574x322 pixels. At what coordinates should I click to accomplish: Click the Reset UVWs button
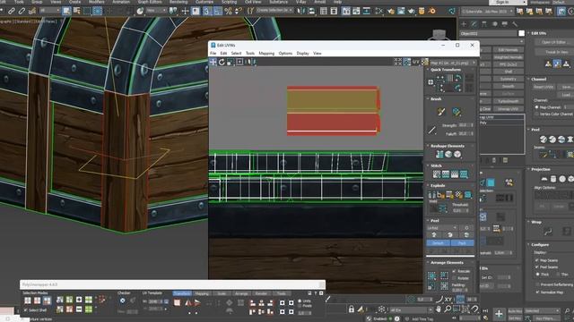544,87
